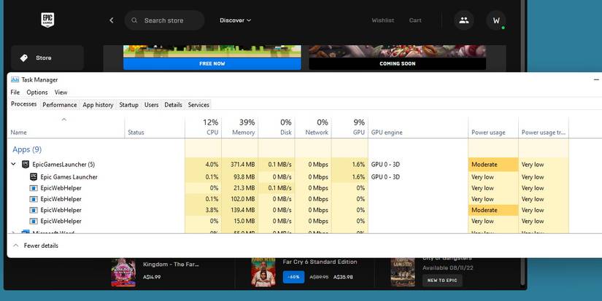Switch to the App history tab
The width and height of the screenshot is (602, 301).
tap(98, 105)
